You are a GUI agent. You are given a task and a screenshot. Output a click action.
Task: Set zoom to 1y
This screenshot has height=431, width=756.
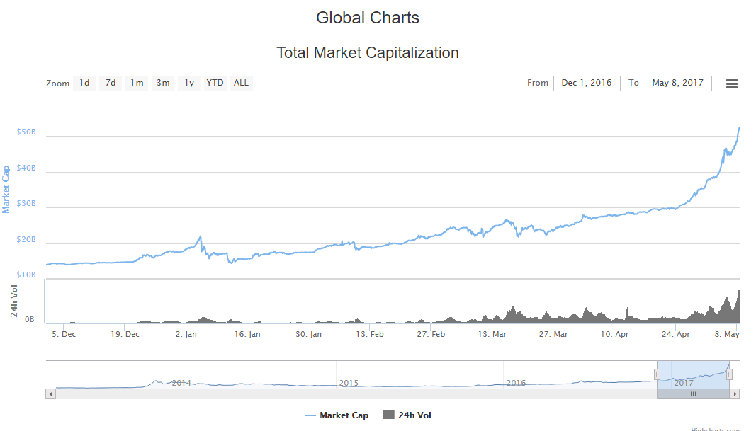(x=189, y=83)
